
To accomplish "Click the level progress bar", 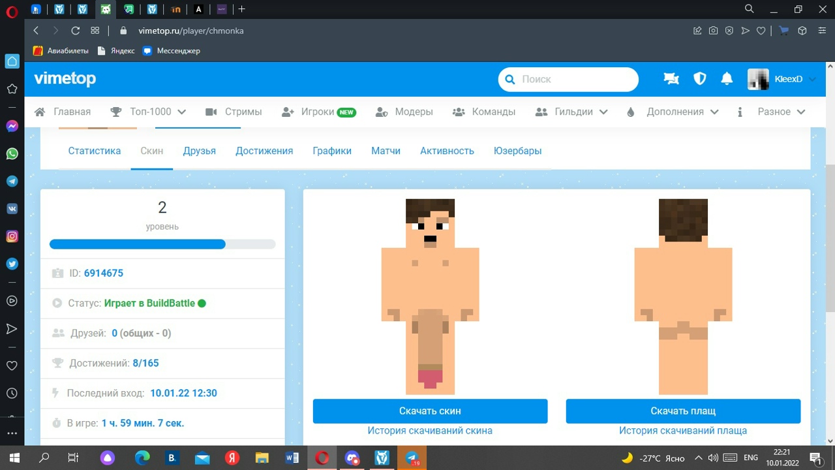I will coord(162,243).
